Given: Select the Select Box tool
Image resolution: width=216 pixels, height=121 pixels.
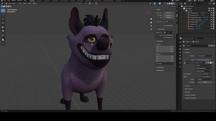Looking at the screenshot, I should pyautogui.click(x=3, y=11).
